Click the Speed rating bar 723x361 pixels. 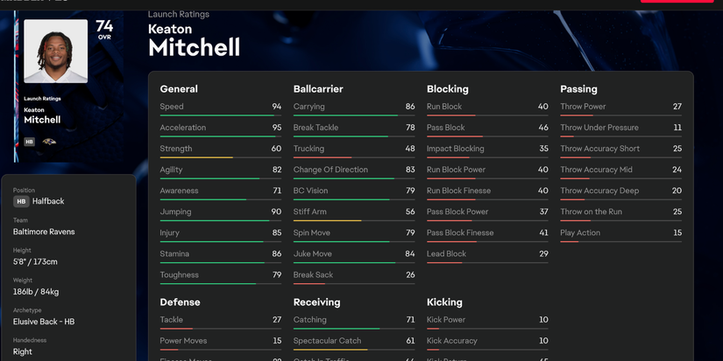coord(221,115)
